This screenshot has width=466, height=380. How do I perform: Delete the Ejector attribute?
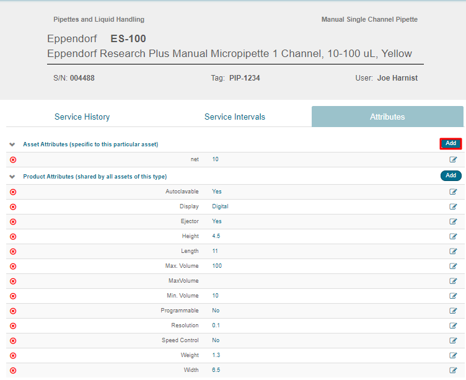pos(13,221)
